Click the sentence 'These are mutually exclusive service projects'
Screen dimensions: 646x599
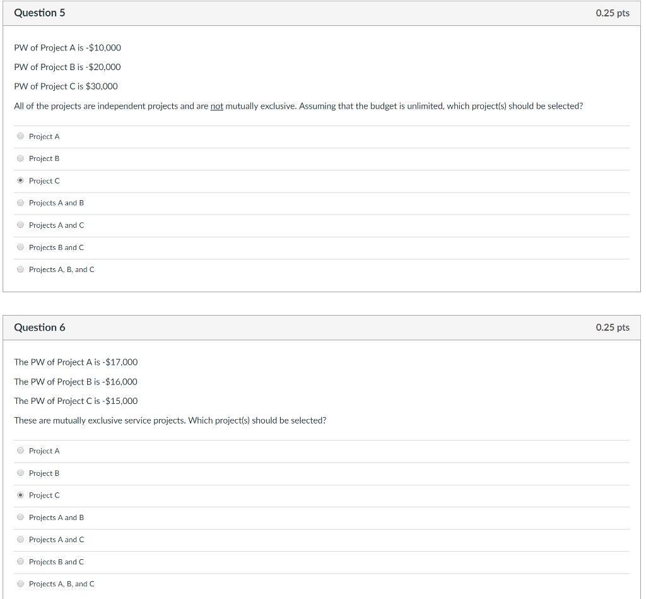[x=100, y=421]
